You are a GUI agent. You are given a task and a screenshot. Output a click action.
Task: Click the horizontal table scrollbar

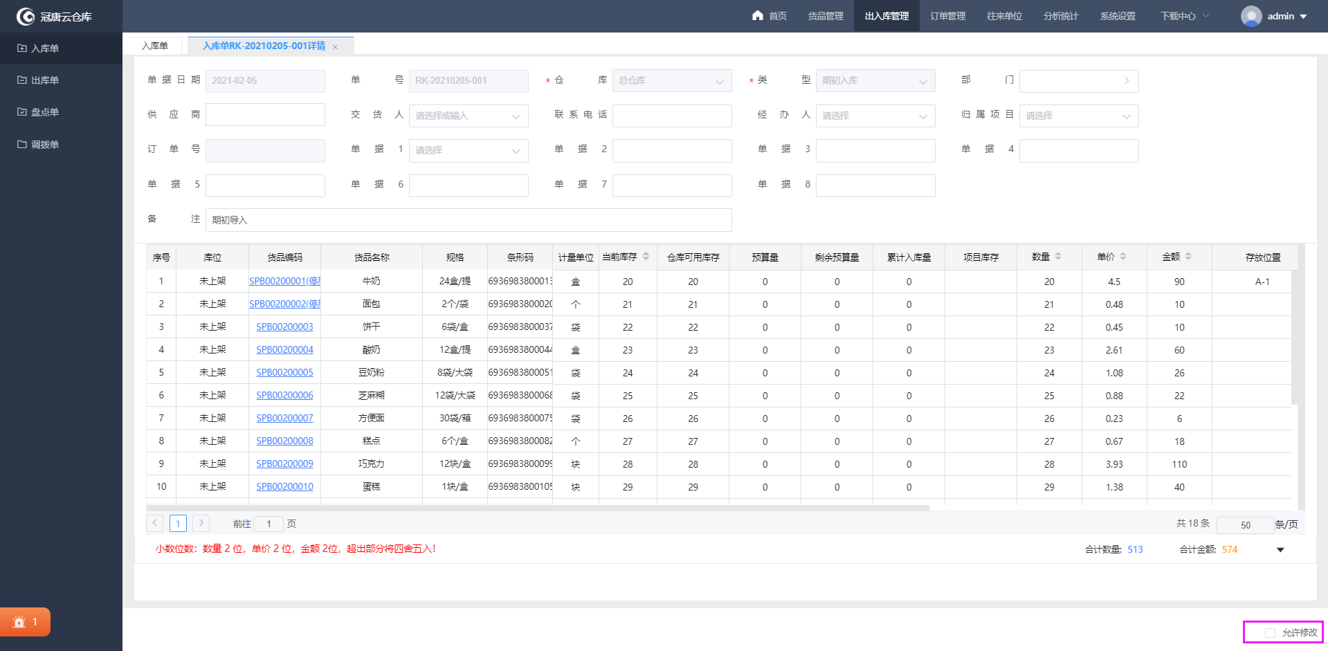[x=538, y=508]
